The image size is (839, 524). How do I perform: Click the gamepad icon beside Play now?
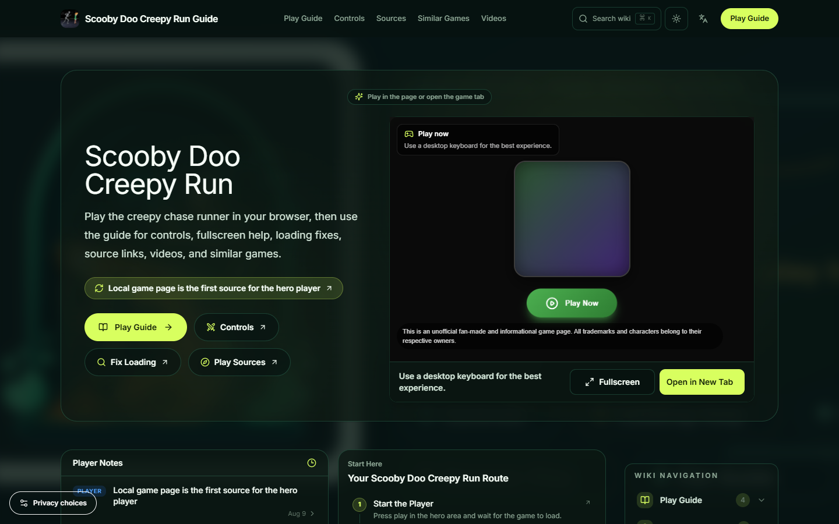[409, 134]
